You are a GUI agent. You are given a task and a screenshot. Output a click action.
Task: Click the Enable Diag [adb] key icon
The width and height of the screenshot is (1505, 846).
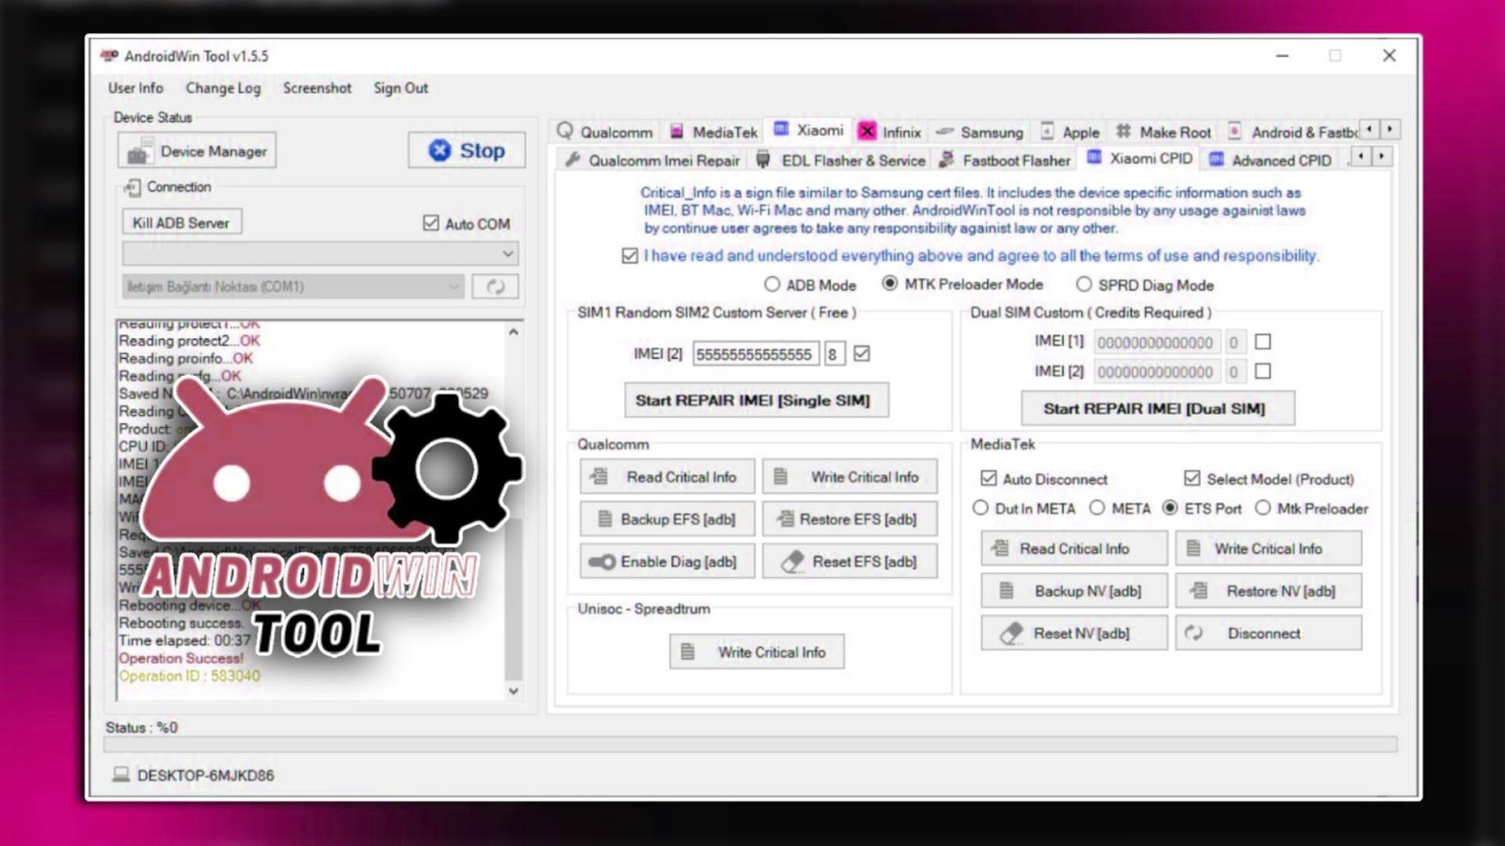(602, 561)
